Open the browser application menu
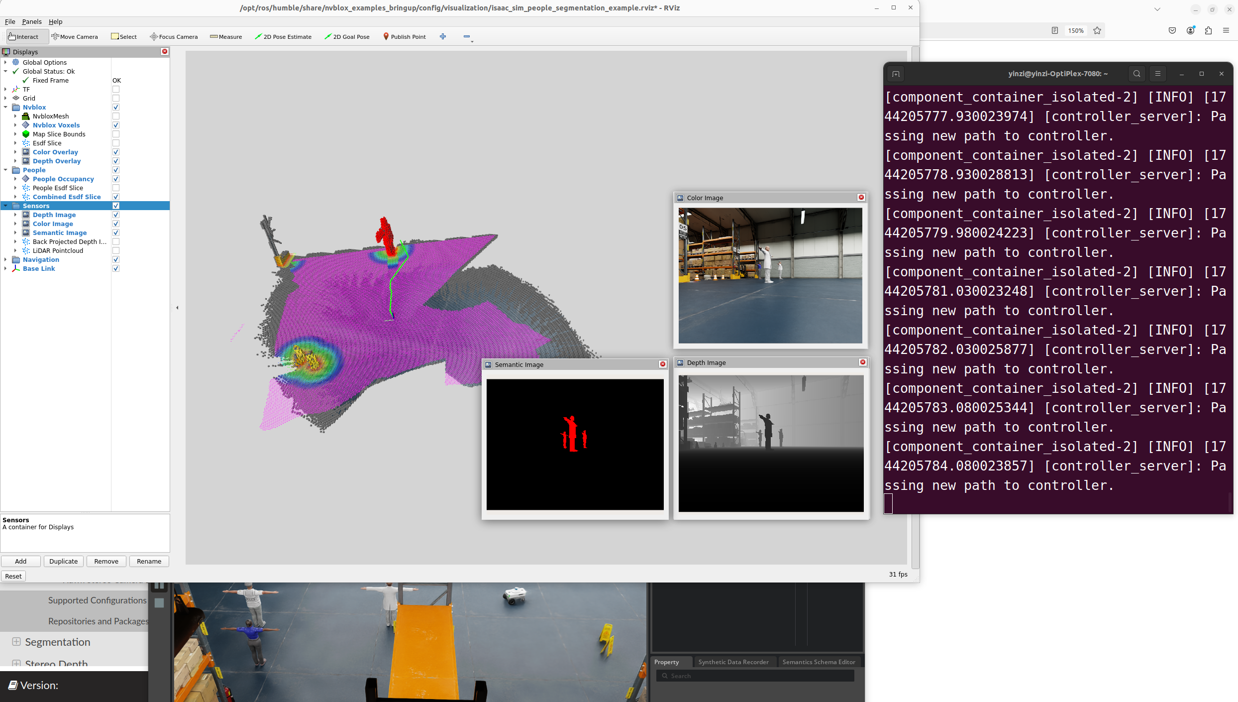This screenshot has width=1238, height=702. 1226,30
